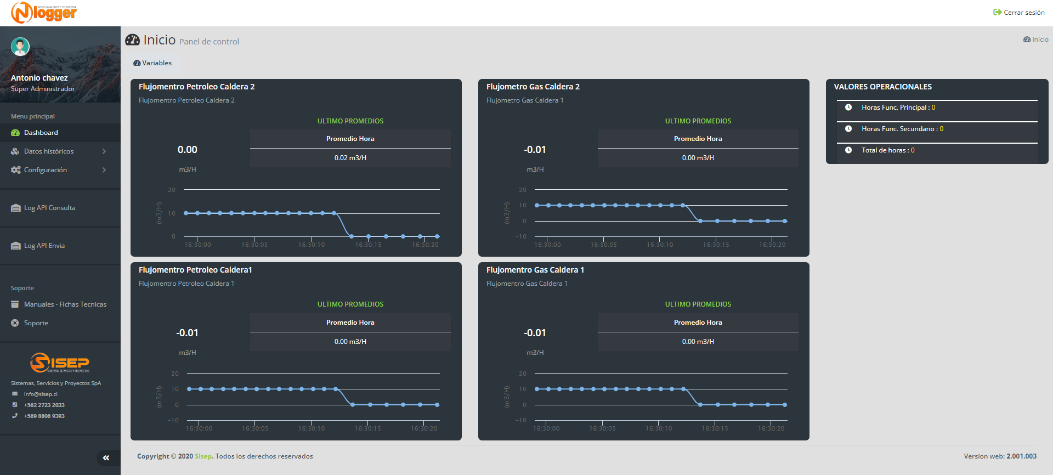Click the Manuales archive icon
This screenshot has width=1053, height=475.
pyautogui.click(x=15, y=304)
